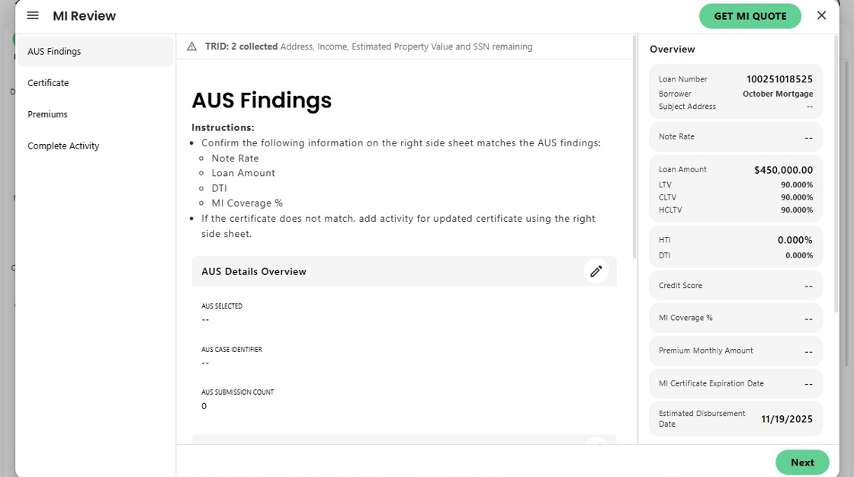
Task: Click the Estimated Disbursement Date card
Action: pyautogui.click(x=736, y=418)
